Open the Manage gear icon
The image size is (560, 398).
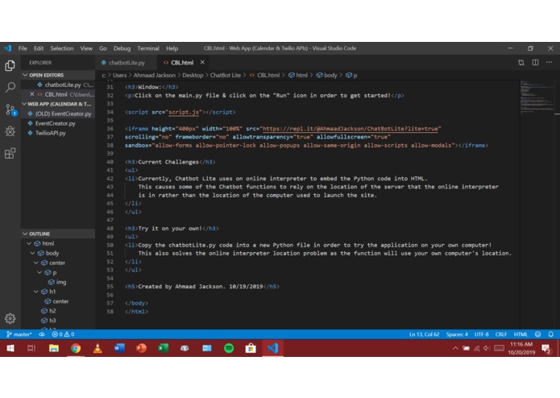[10, 318]
